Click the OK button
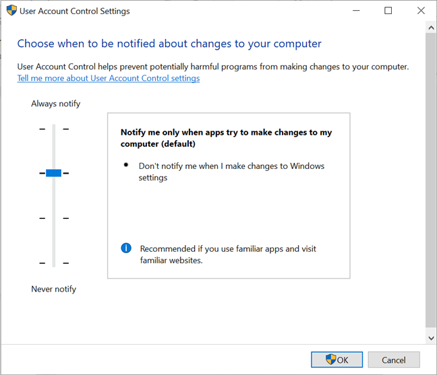Viewport: 437px width, 375px height. tap(337, 360)
